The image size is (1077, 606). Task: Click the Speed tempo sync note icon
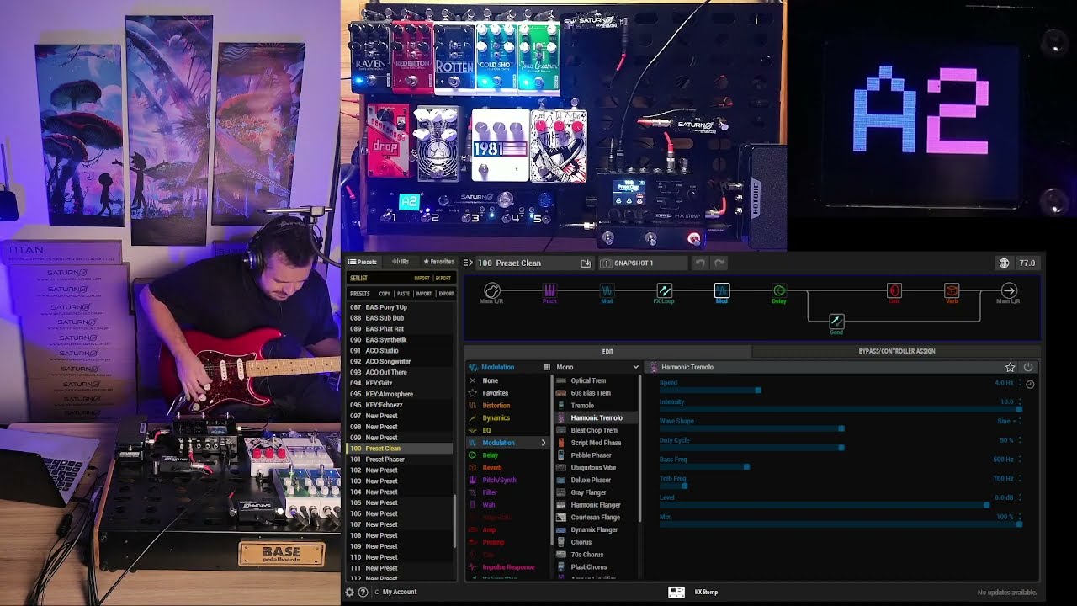coord(1030,385)
